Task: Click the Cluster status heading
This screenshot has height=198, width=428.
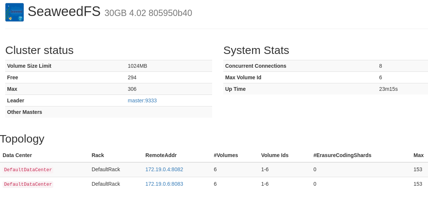Action: (39, 50)
